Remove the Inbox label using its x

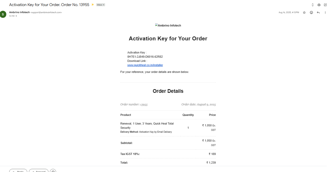tap(104, 5)
